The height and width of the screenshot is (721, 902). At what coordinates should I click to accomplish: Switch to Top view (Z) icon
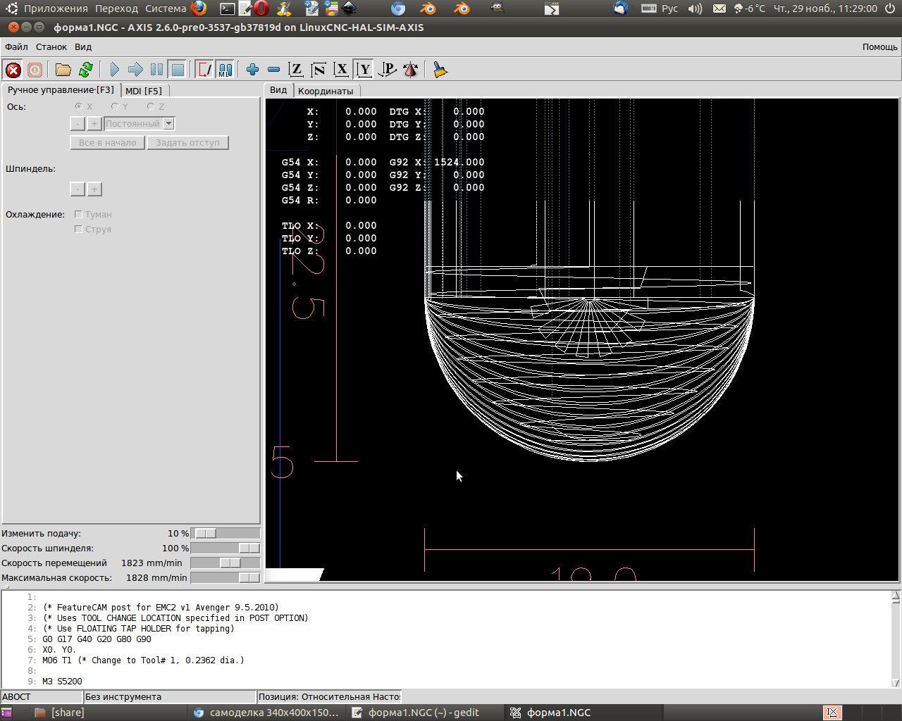click(296, 70)
